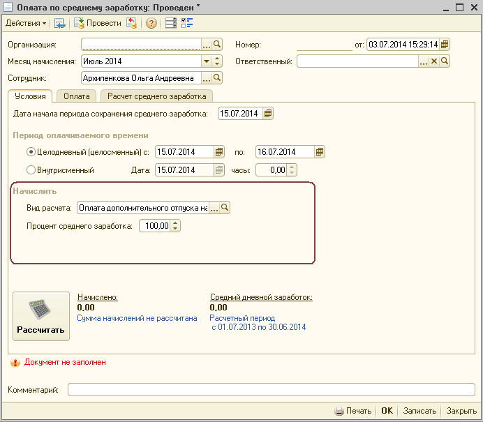Open the Расчет среднего заработка tab
The image size is (483, 422).
[x=156, y=96]
